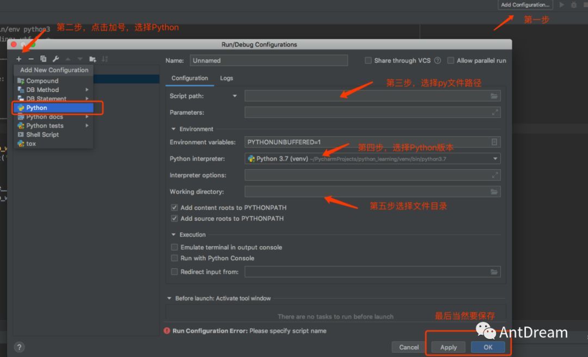Screen dimensions: 588x357
Task: Select Compound configuration type
Action: click(53, 81)
